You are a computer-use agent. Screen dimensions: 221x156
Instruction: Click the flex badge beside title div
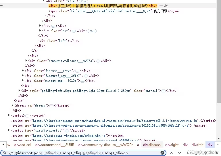coord(83,1)
